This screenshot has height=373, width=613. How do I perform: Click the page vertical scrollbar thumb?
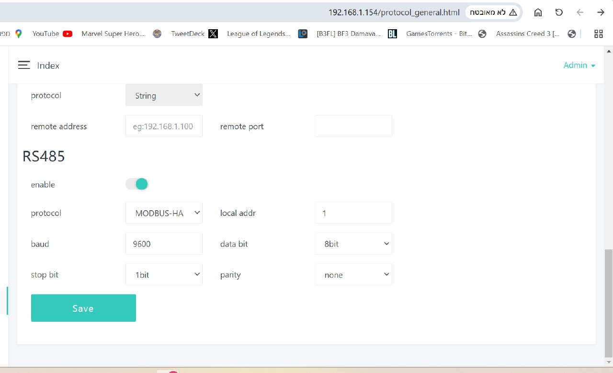(x=609, y=302)
